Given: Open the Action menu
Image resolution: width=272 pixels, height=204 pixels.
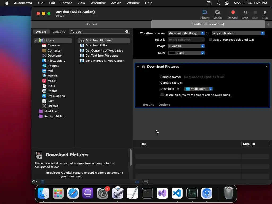Looking at the screenshot, I should [116, 3].
